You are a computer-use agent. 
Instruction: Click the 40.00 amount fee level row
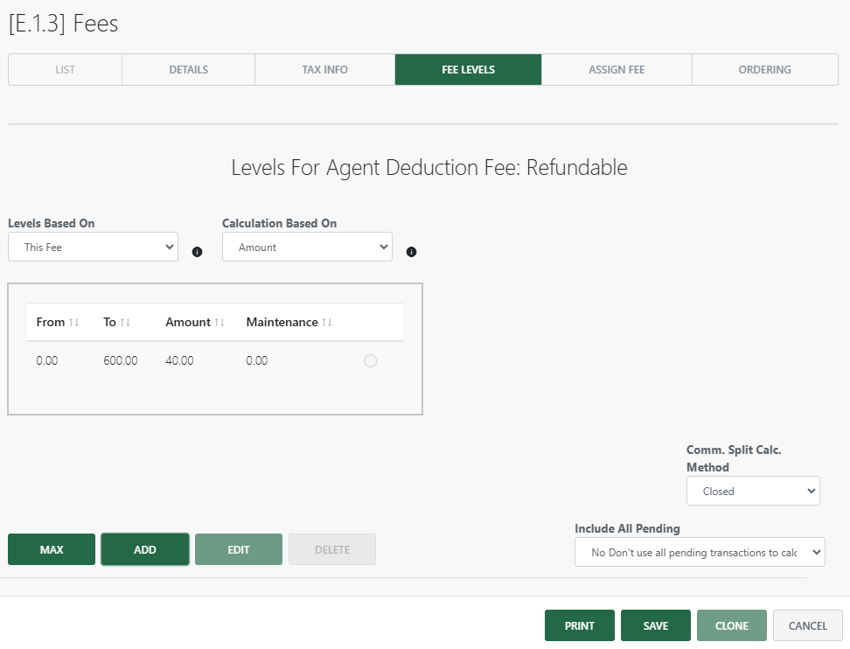179,360
